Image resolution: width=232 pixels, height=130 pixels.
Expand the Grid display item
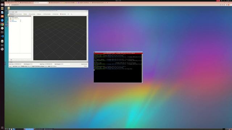[x=9, y=20]
